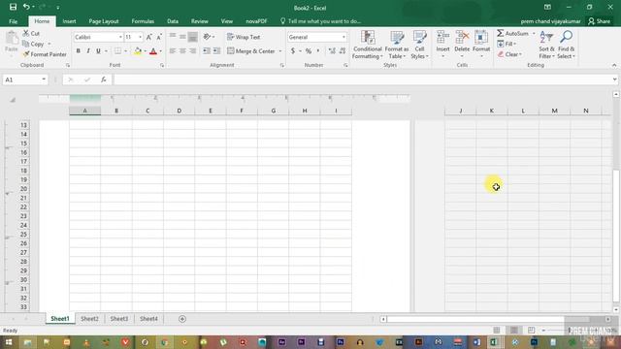Open the Fill dropdown
This screenshot has height=349, width=621.
pos(507,44)
